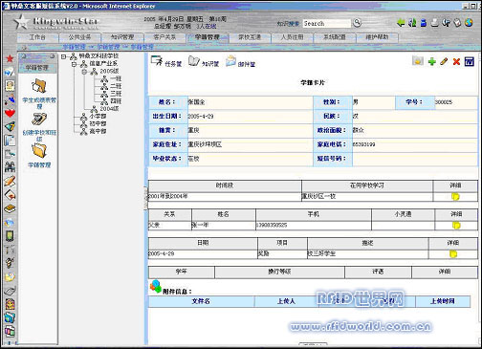
Task: Switch to the 维护帮助 tab
Action: point(377,37)
